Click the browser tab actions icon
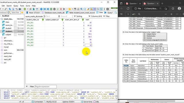This screenshot has height=103, width=184. point(121,3)
